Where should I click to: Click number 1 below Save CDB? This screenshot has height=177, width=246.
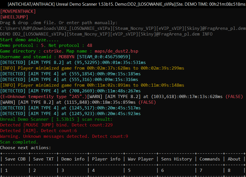6,170
